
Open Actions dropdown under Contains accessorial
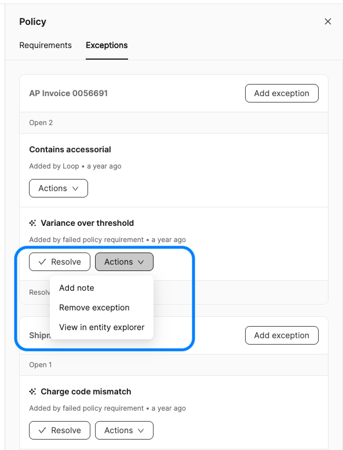[x=59, y=188]
